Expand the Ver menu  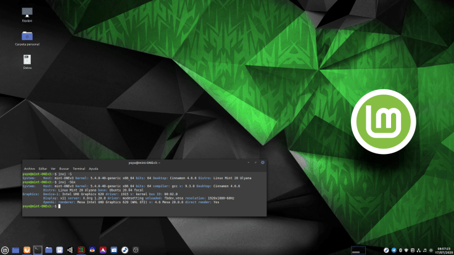click(54, 168)
